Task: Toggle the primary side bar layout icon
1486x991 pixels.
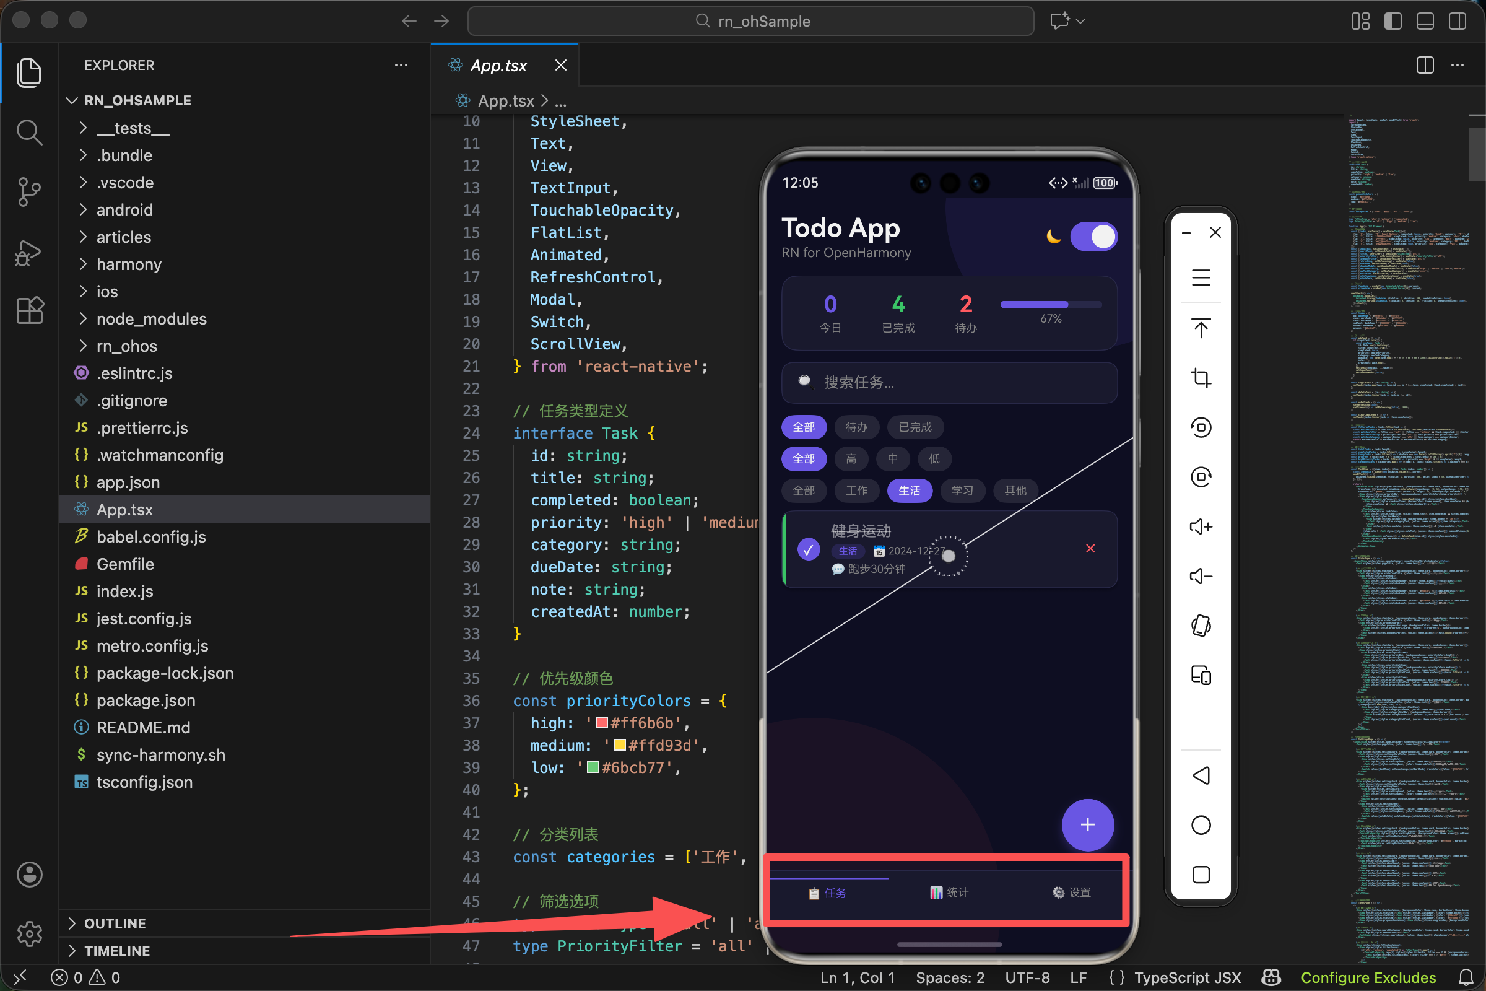Action: point(1393,21)
